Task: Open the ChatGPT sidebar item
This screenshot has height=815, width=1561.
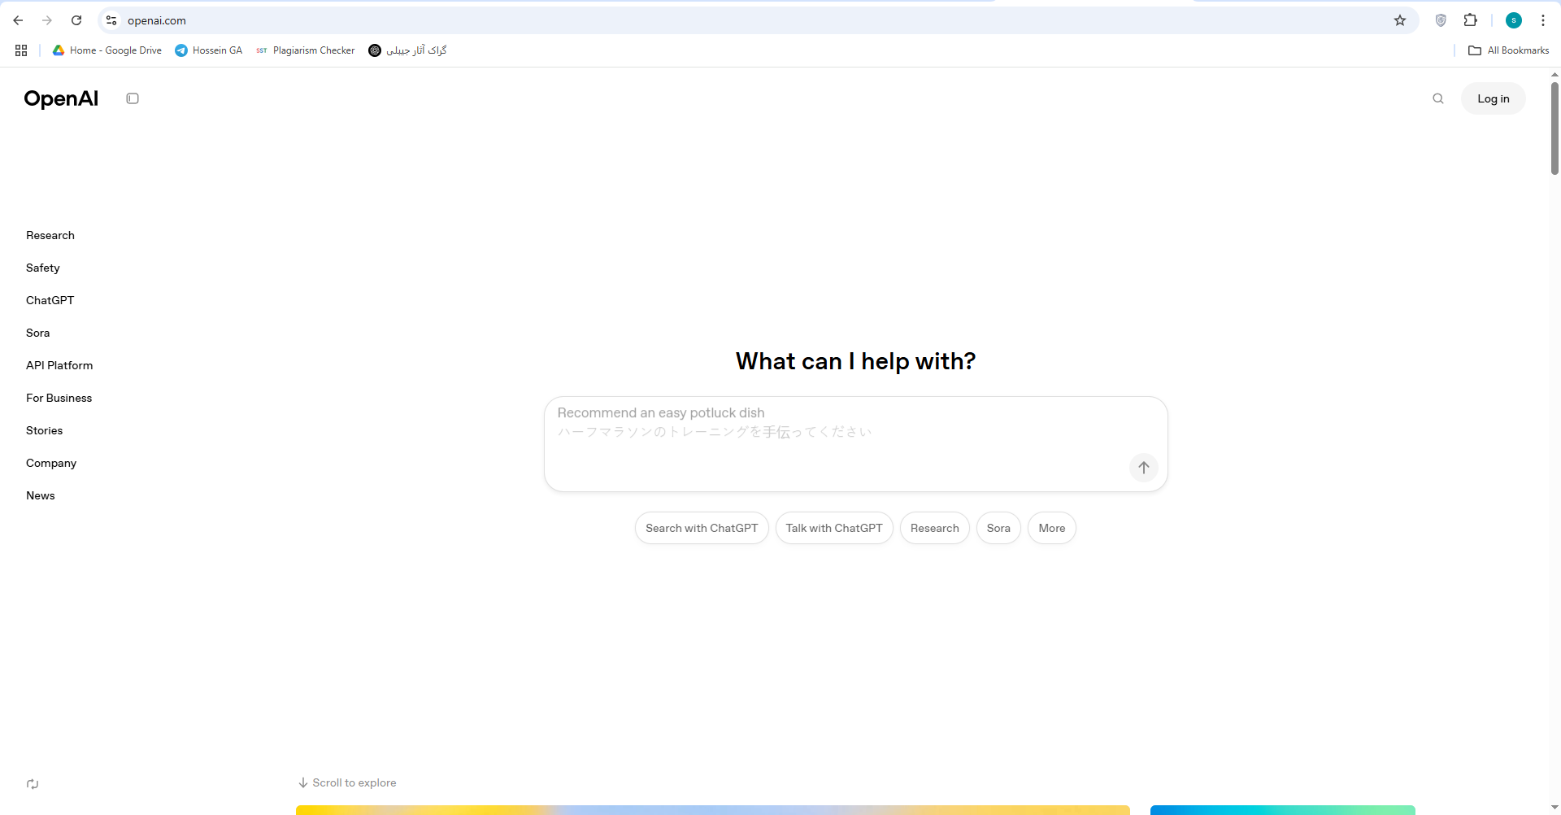Action: (x=50, y=300)
